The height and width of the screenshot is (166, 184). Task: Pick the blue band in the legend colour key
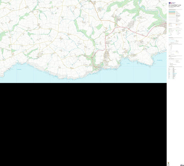click(x=172, y=11)
